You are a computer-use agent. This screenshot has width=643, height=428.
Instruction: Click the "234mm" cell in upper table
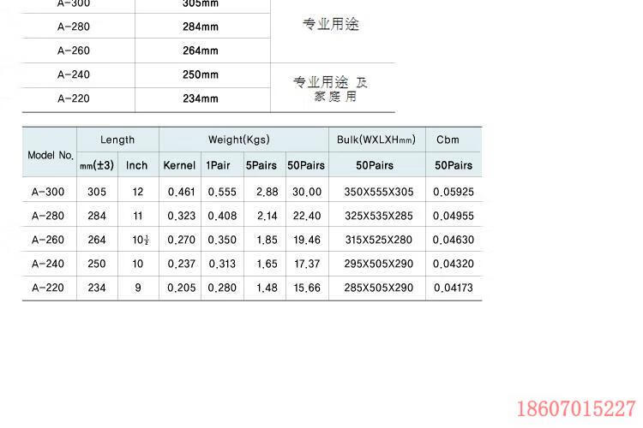201,98
